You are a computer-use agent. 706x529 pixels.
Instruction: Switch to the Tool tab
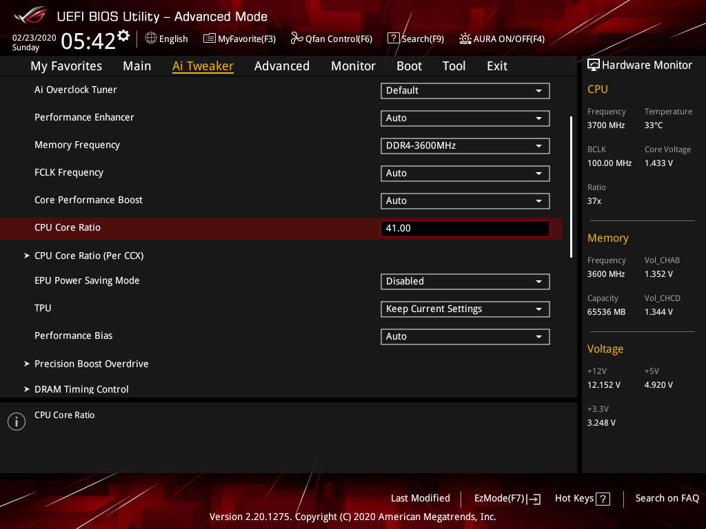click(454, 66)
